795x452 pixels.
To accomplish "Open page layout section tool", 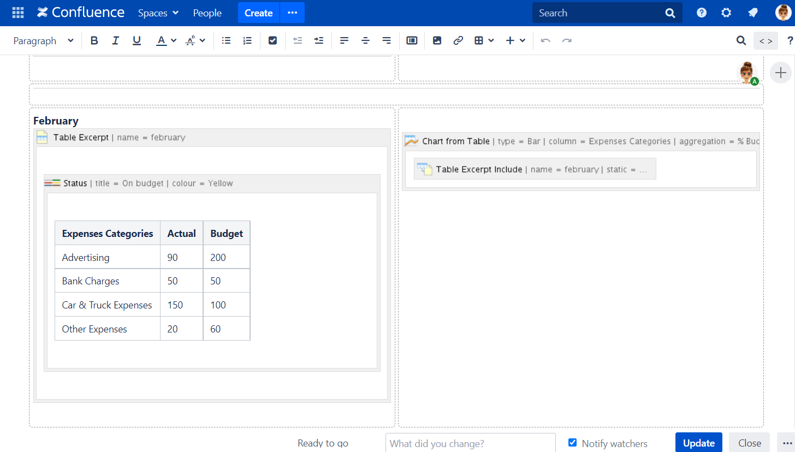I will point(412,40).
